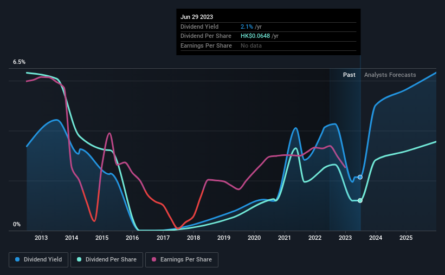The width and height of the screenshot is (445, 275).
Task: Click the 2016 x-axis label
Action: tap(132, 238)
